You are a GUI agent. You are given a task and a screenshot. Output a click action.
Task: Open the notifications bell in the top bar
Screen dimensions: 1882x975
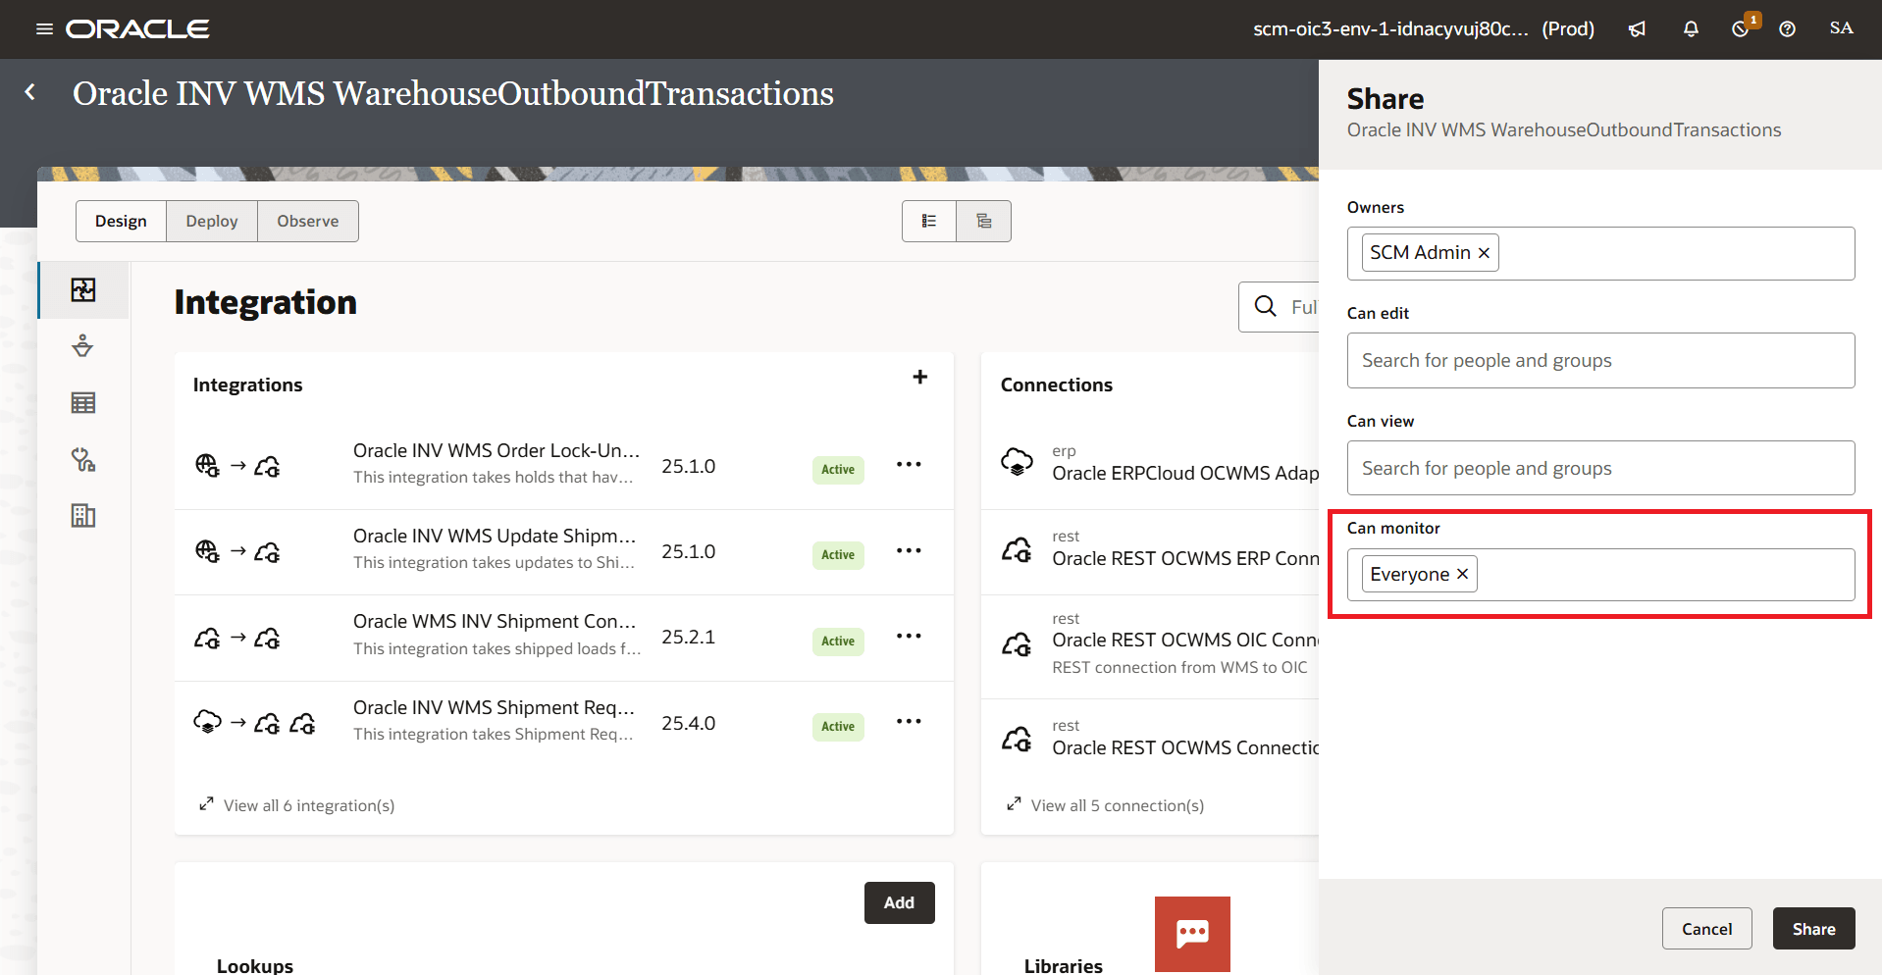pyautogui.click(x=1690, y=28)
